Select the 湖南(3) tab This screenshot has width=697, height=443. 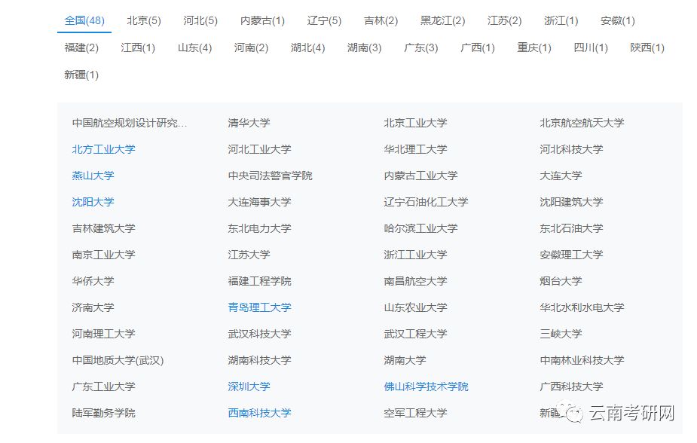[x=365, y=47]
